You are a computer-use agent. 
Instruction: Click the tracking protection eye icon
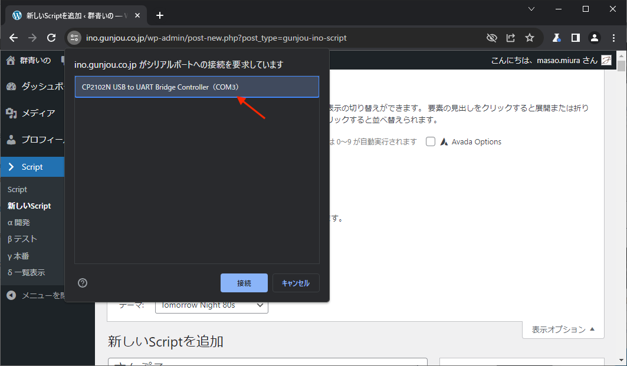491,38
